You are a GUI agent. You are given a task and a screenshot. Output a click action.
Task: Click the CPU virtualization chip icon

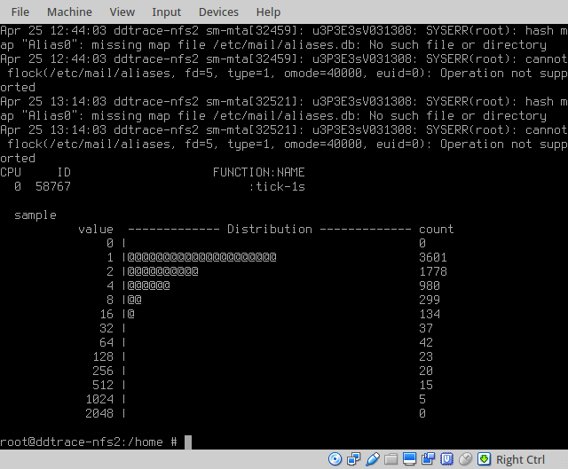coord(447,459)
